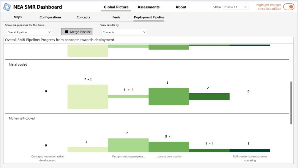298x168 pixels.
Task: Click the NEA logo icon
Action: 7,7
